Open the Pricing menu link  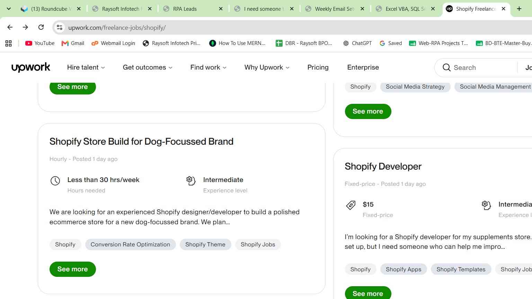[318, 67]
